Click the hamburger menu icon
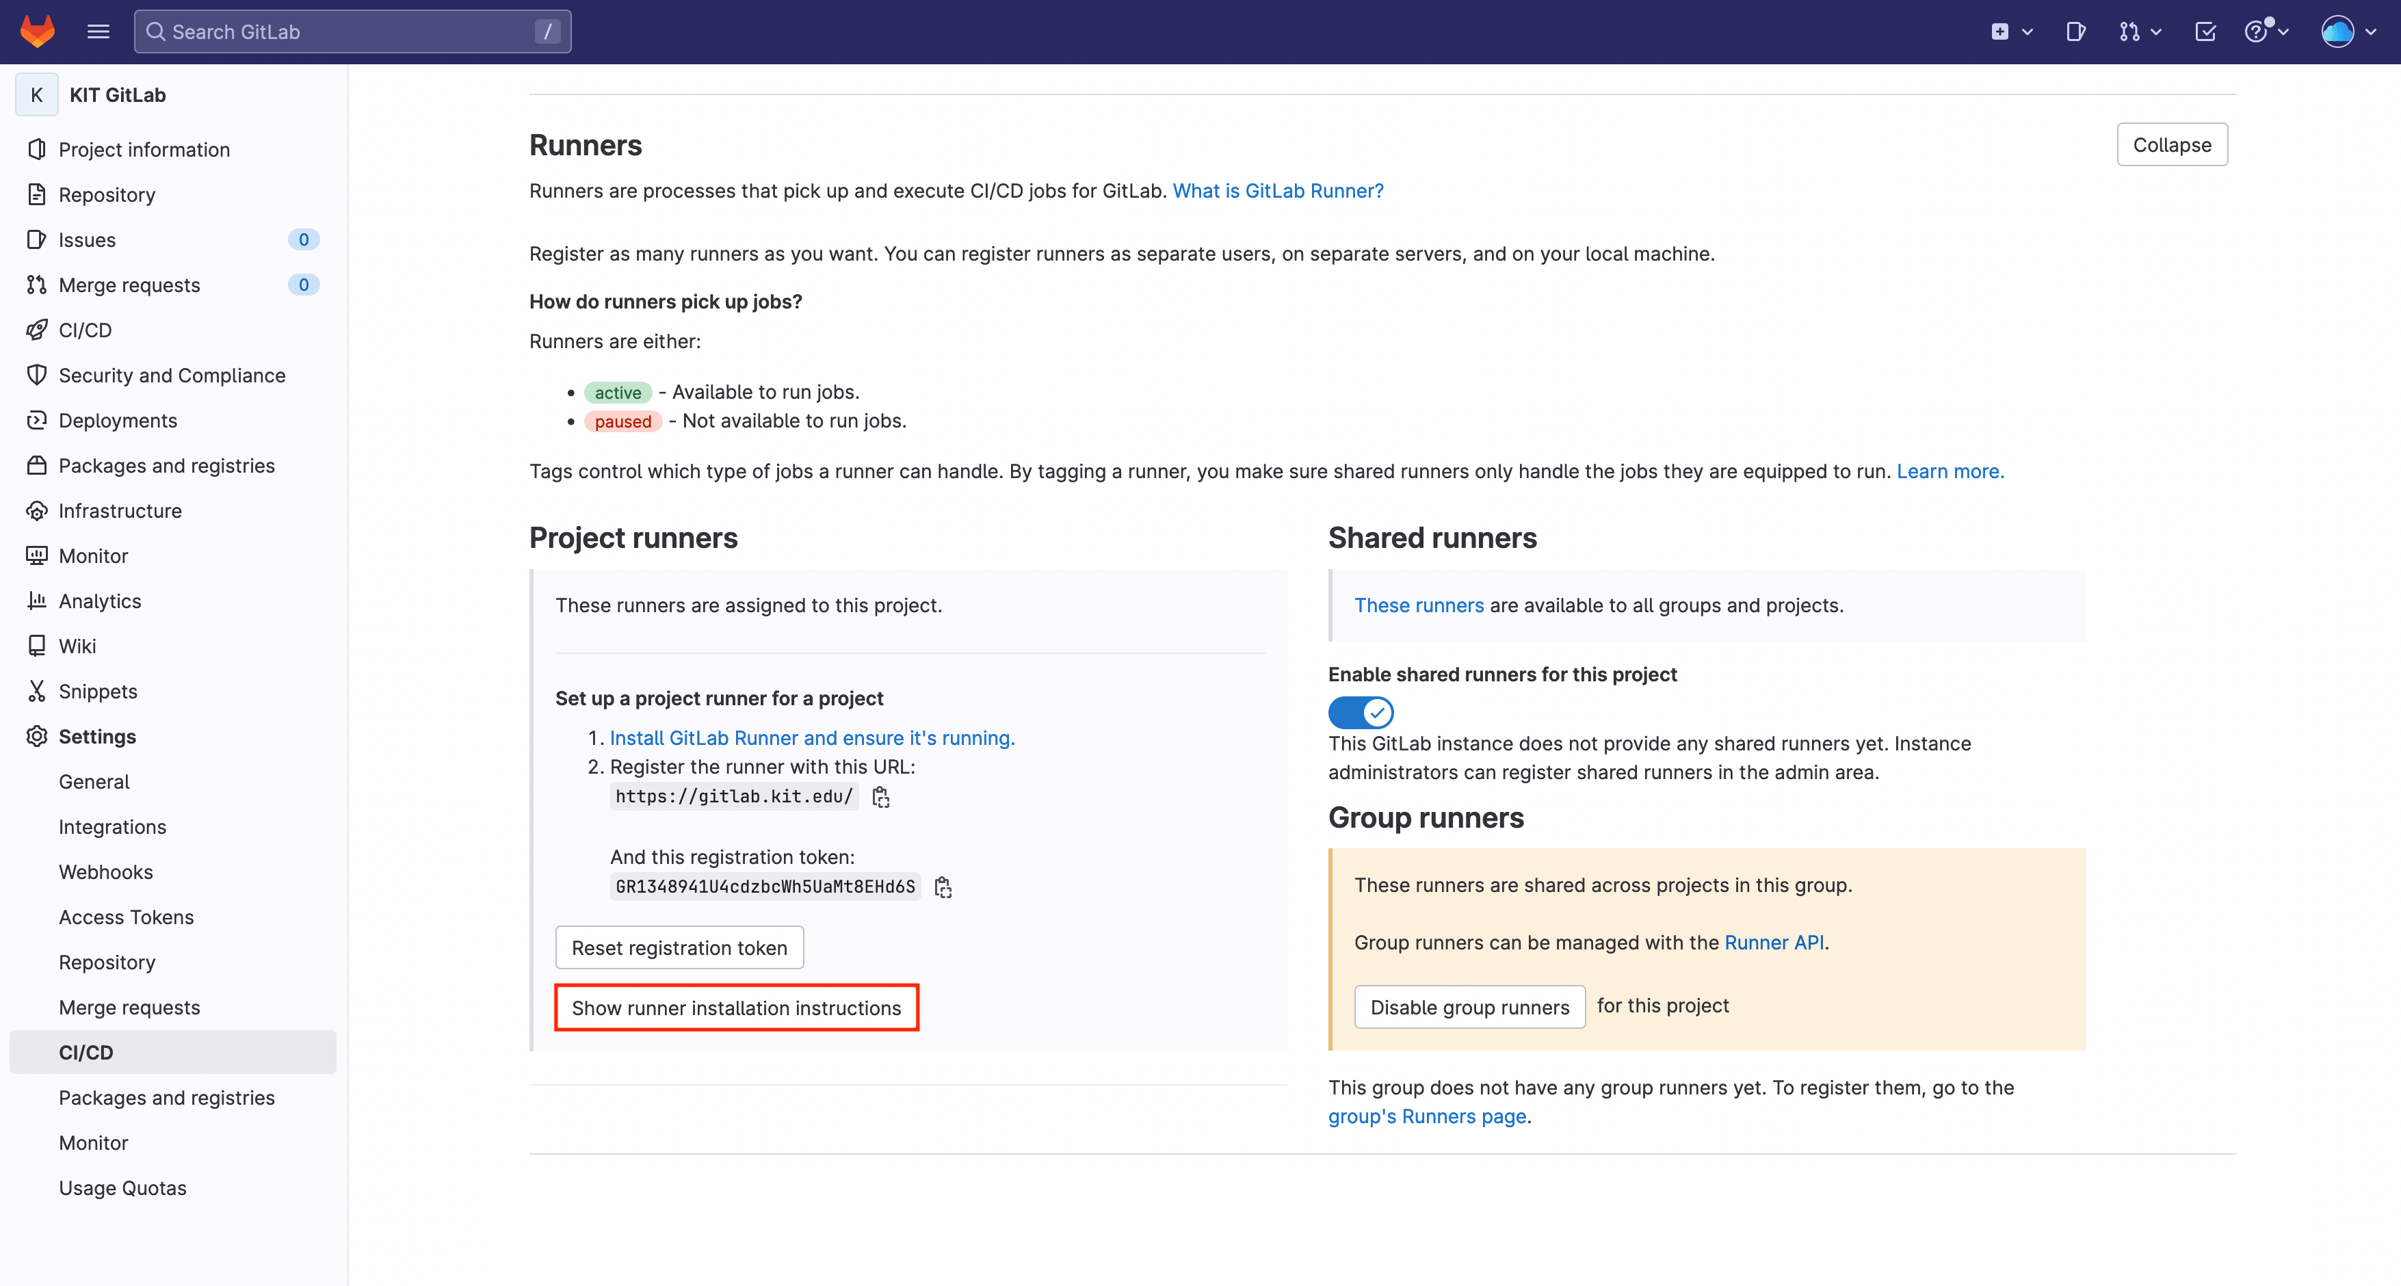Image resolution: width=2401 pixels, height=1286 pixels. click(97, 31)
